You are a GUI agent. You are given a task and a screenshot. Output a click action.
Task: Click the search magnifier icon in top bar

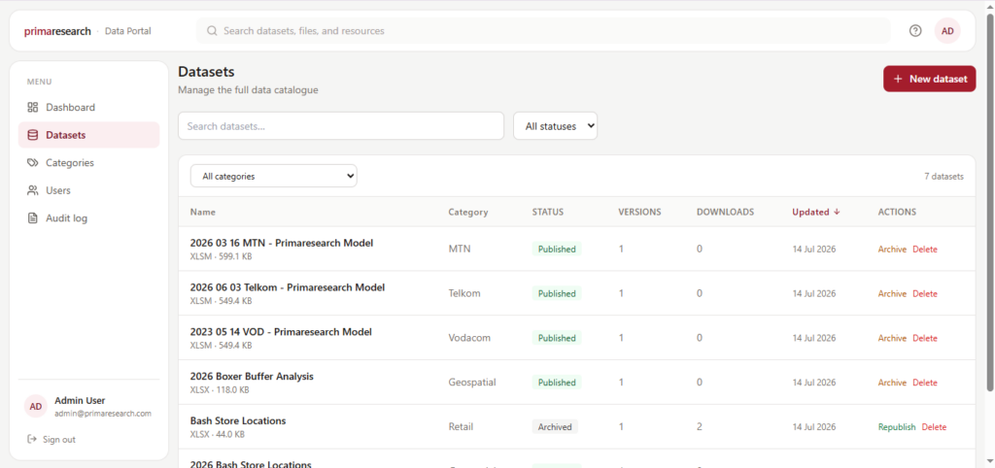[212, 30]
